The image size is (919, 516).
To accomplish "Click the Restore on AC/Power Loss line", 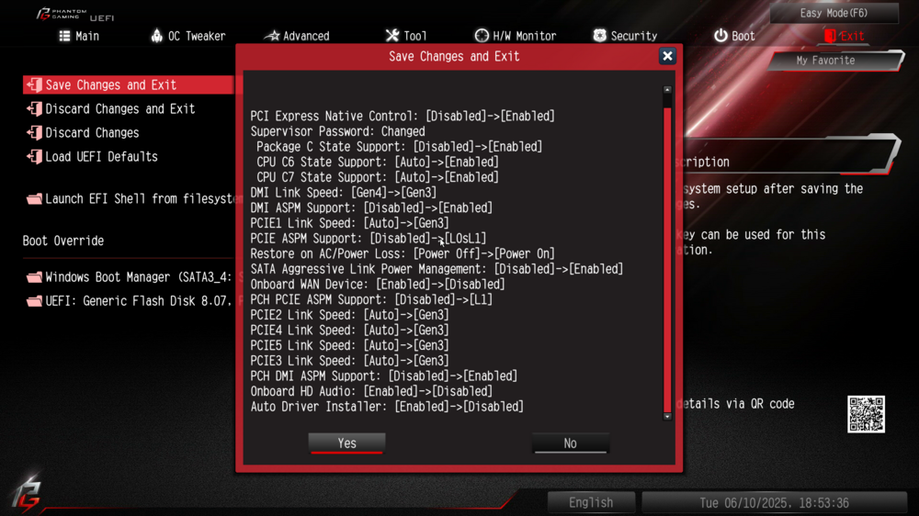I will [x=403, y=253].
